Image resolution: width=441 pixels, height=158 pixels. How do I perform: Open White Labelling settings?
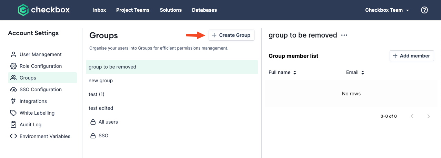coord(42,113)
